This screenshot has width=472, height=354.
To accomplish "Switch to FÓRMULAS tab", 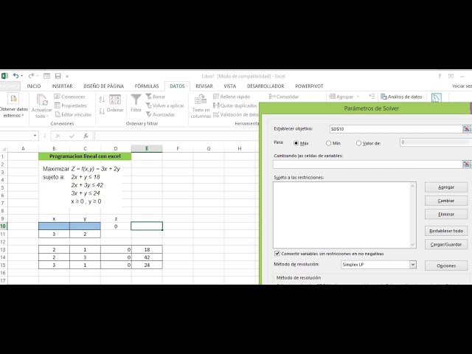I will (147, 86).
